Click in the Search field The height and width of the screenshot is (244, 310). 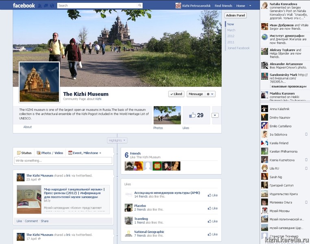(x=97, y=5)
